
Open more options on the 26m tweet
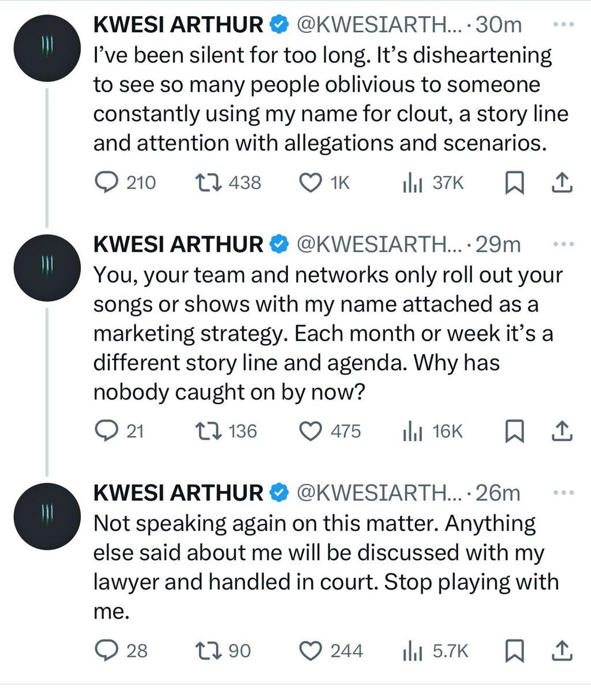point(563,493)
